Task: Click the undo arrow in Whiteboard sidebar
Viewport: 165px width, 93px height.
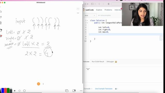Action: point(1,12)
